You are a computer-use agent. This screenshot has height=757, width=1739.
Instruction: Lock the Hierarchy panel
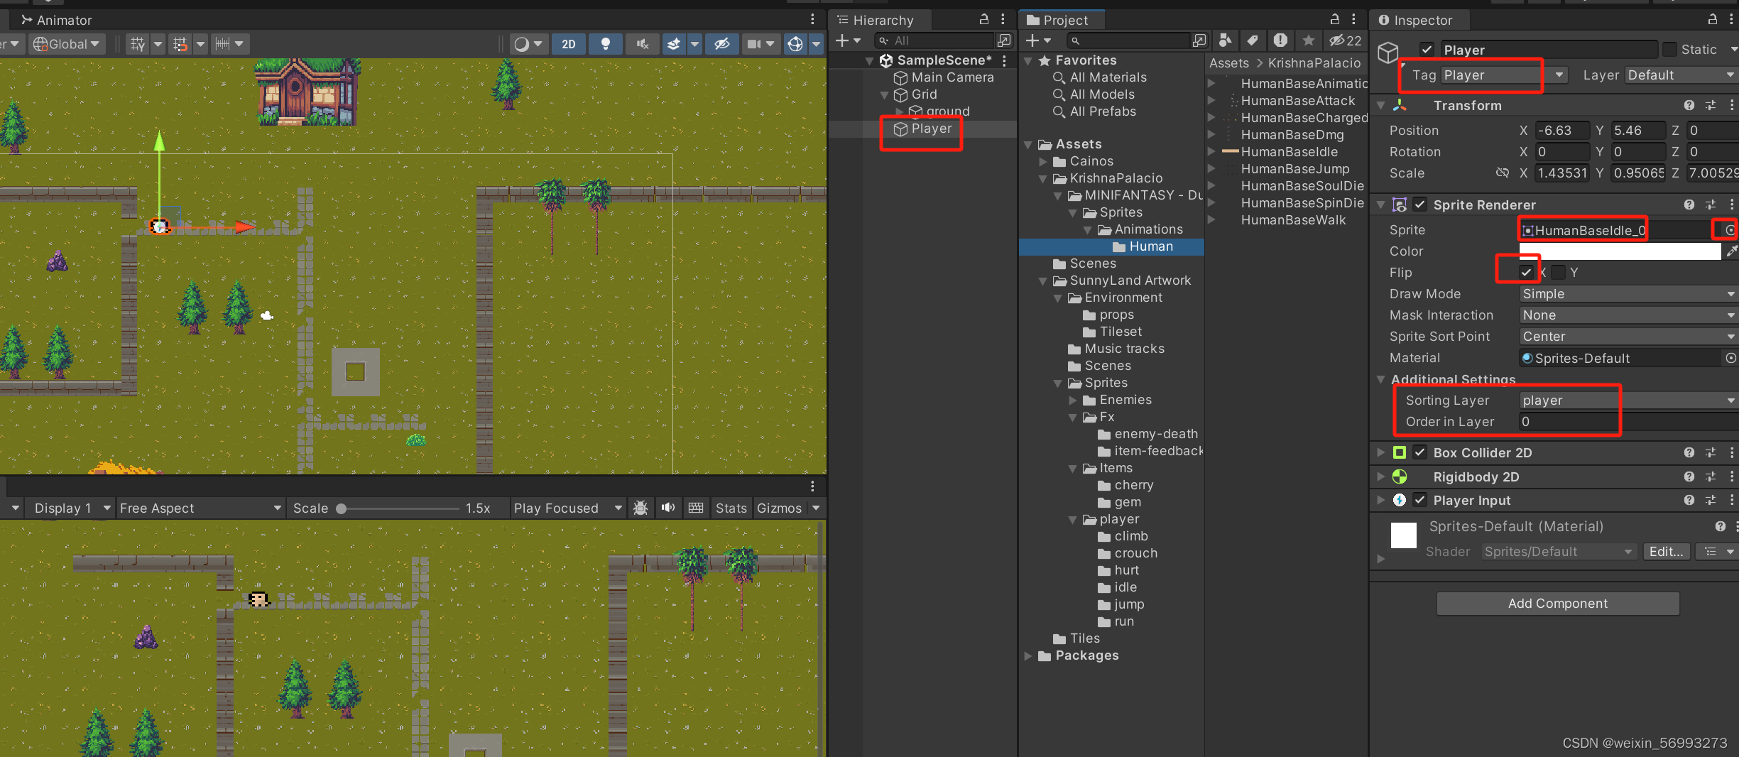click(984, 19)
